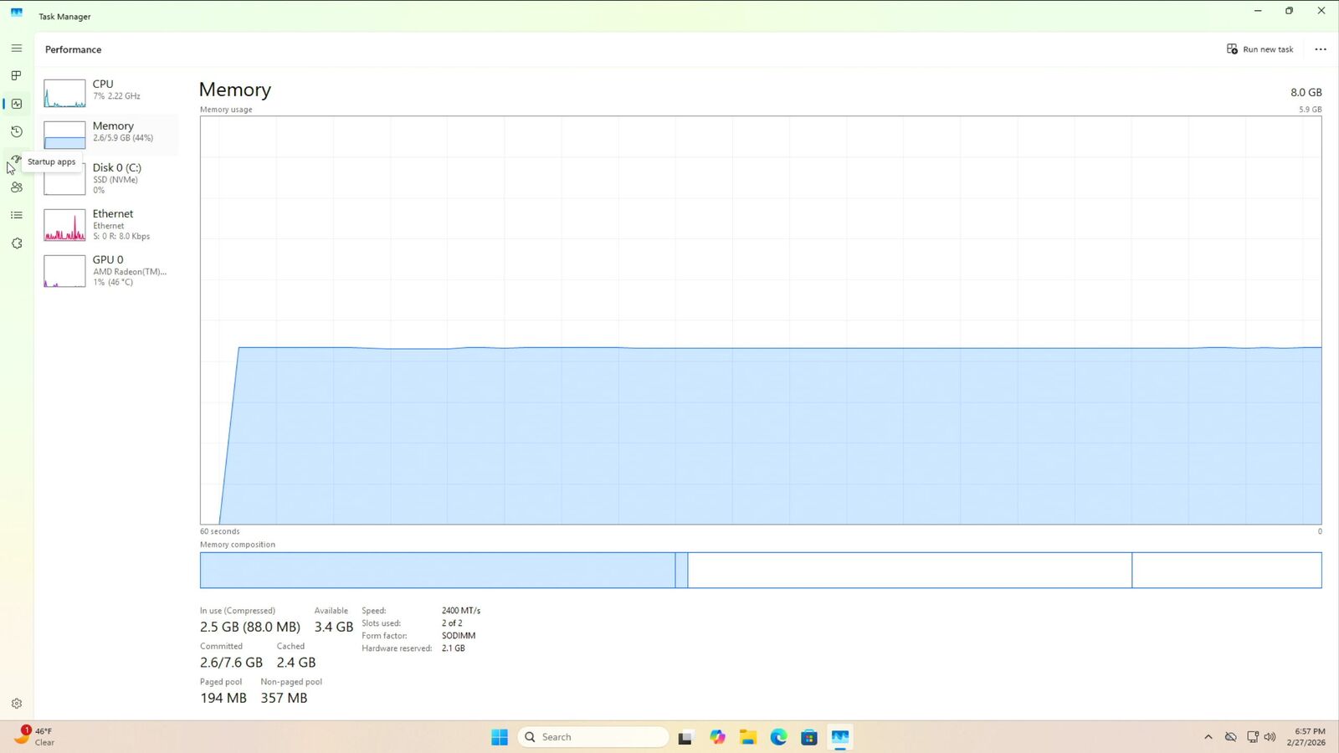Open the Startup apps icon
The width and height of the screenshot is (1339, 753).
(x=16, y=159)
